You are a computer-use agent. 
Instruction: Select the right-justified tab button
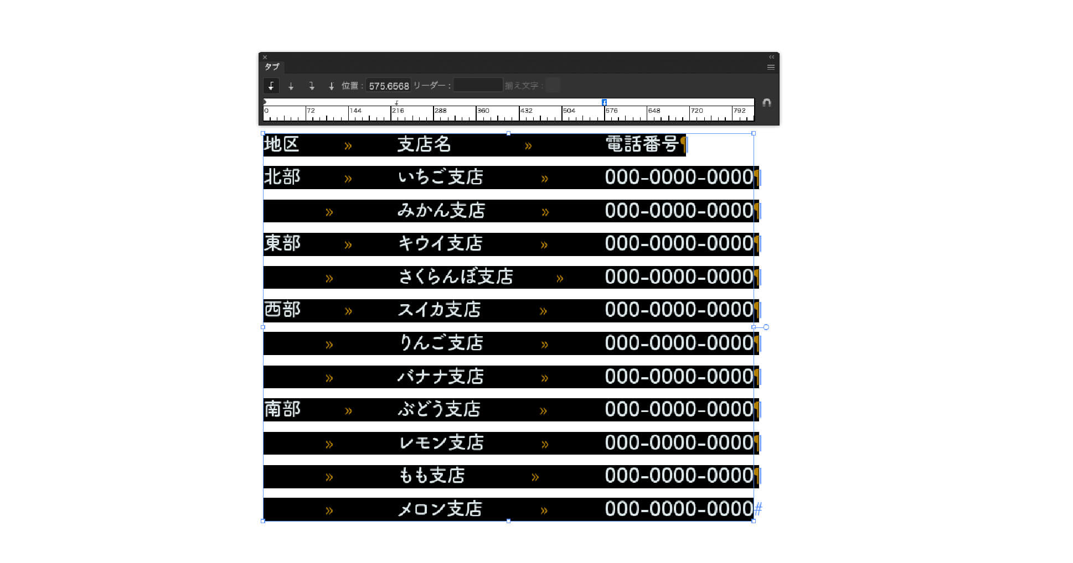[x=311, y=86]
